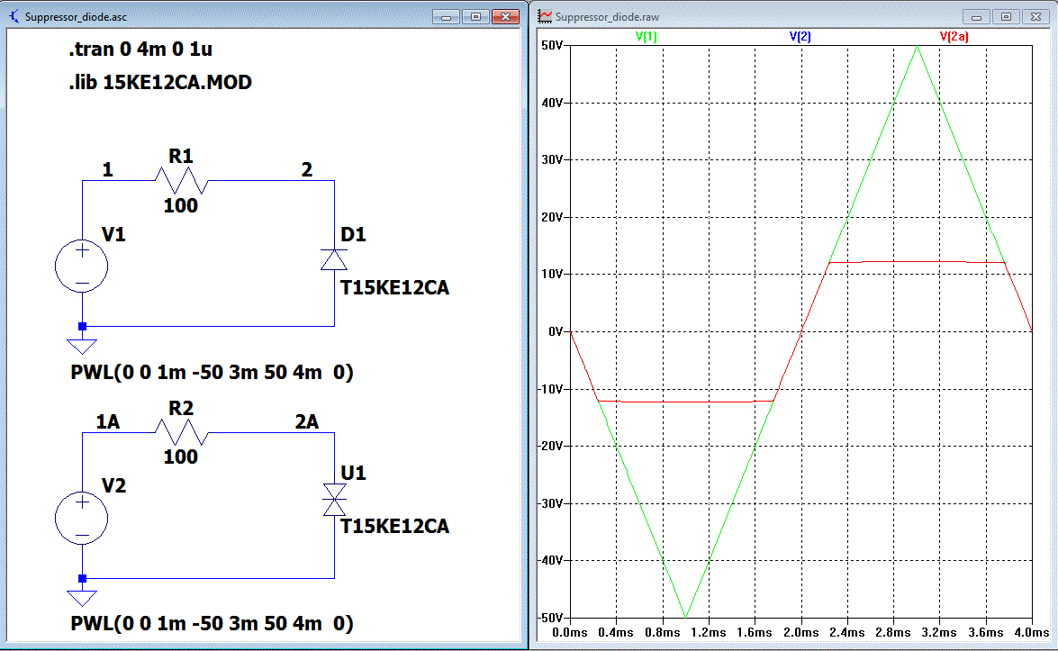Select the V2 voltage source symbol

pos(82,518)
